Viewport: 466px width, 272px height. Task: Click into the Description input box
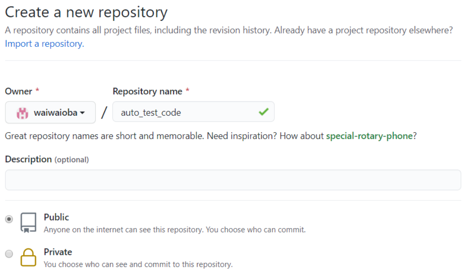[233, 180]
